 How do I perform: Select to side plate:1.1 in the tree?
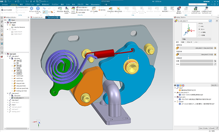(19, 98)
